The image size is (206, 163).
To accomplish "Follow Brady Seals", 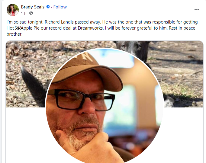I will [x=60, y=7].
